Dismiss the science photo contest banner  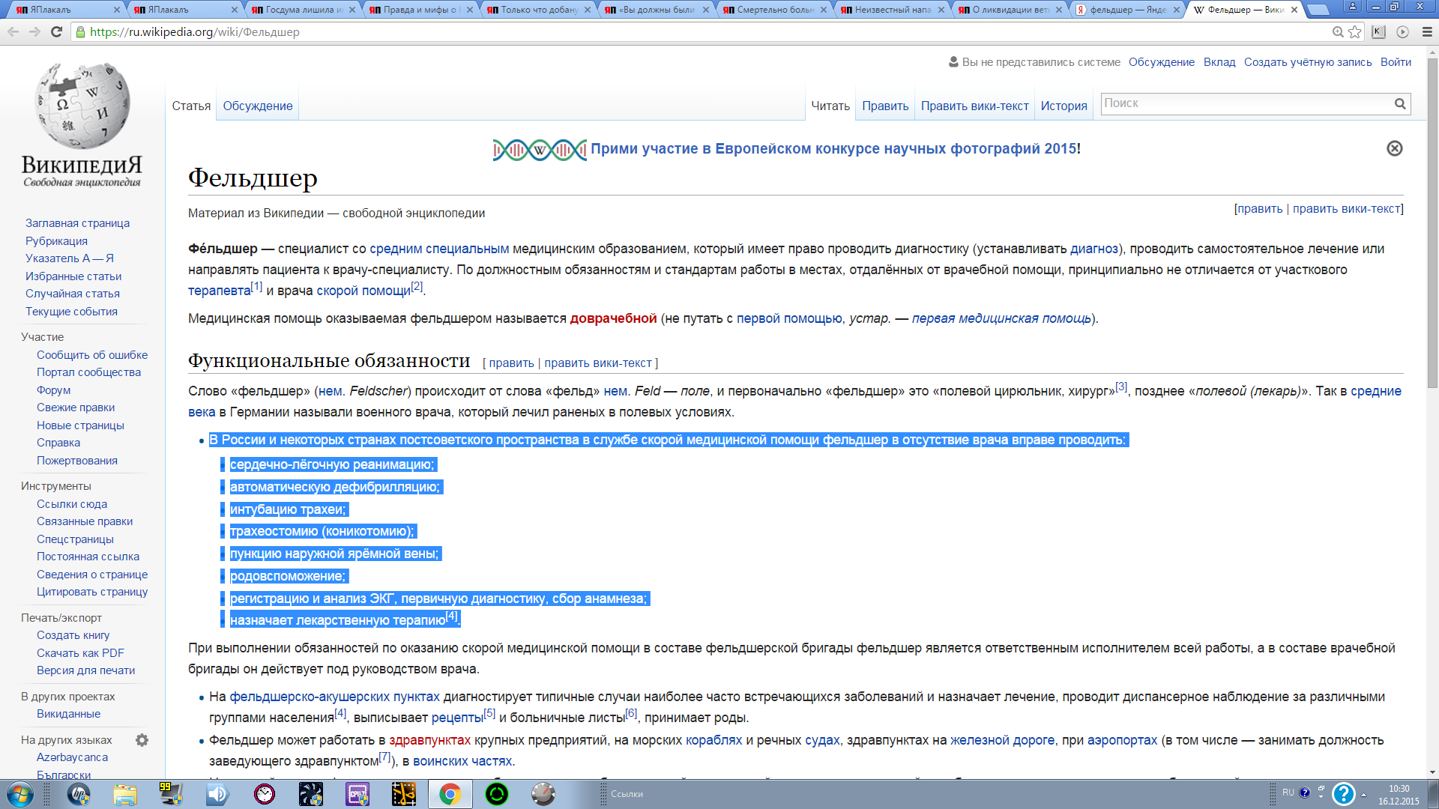[x=1394, y=148]
